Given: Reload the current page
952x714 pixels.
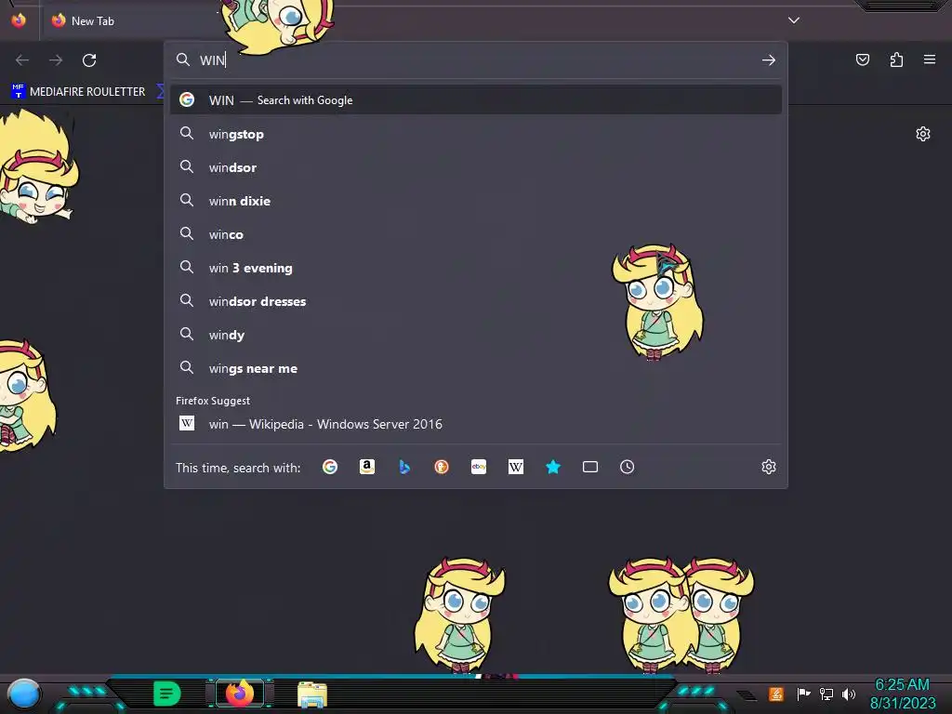Looking at the screenshot, I should point(89,60).
